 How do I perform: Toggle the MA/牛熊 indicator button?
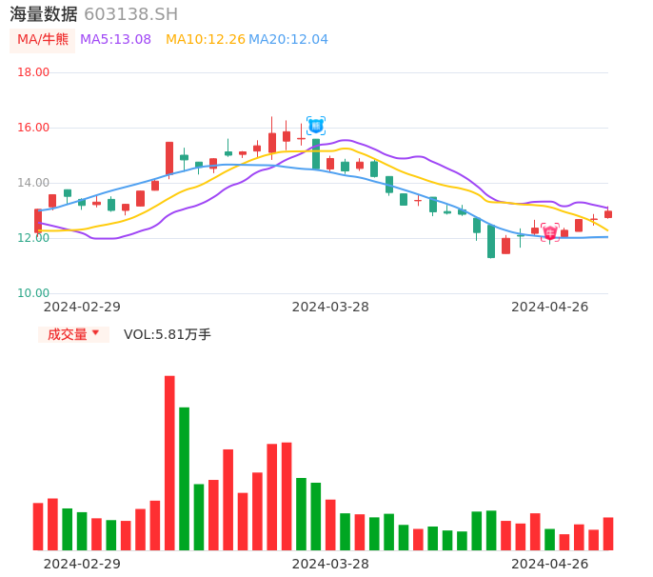click(x=42, y=40)
